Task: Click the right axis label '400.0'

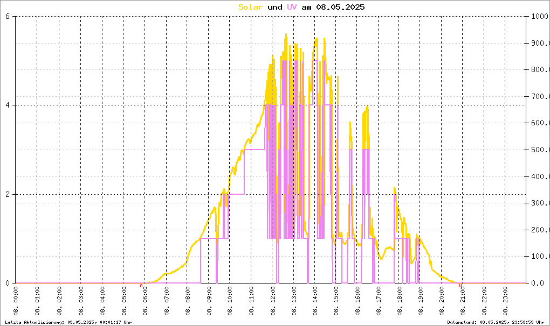Action: (540, 176)
